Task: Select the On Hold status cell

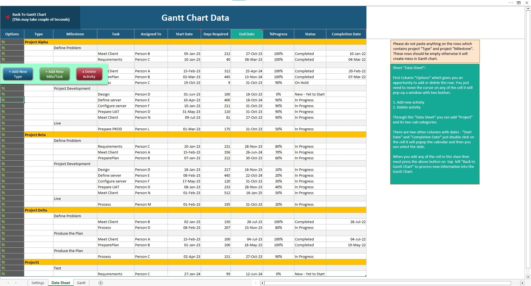Action: pos(310,83)
